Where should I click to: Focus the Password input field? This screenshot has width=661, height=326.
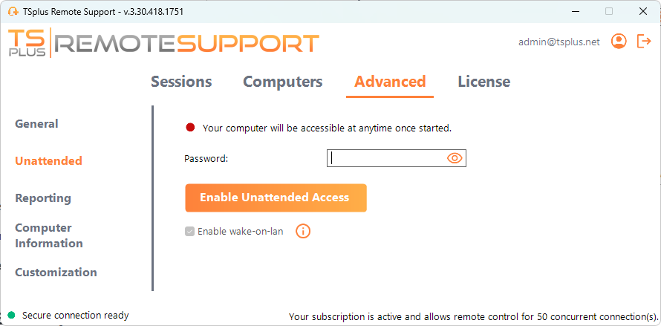pyautogui.click(x=386, y=158)
